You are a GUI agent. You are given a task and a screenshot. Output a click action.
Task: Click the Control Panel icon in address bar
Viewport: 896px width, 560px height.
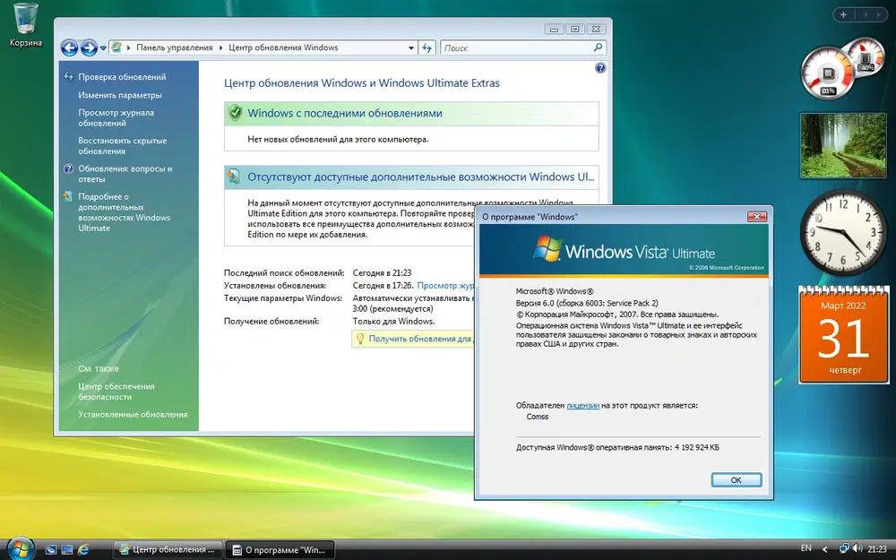point(116,47)
